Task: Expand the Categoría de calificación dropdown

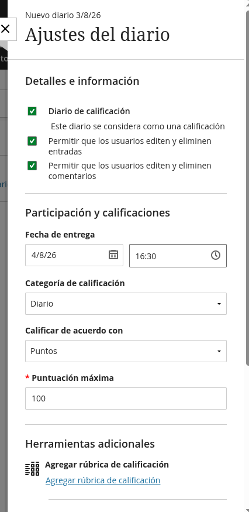Action: 126,304
